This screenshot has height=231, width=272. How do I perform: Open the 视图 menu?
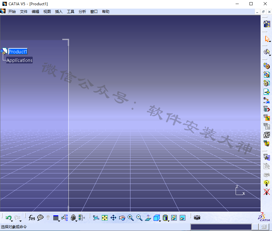coord(47,12)
